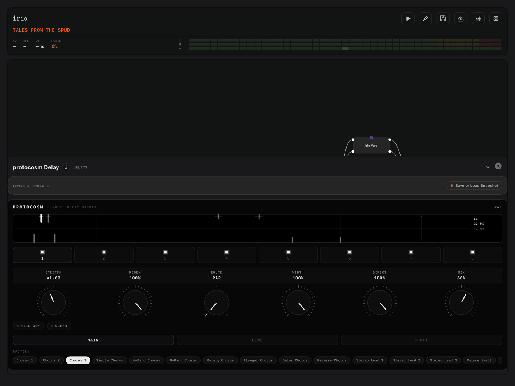515x386 pixels.
Task: Load 8-Band Chorus preset
Action: [184, 360]
